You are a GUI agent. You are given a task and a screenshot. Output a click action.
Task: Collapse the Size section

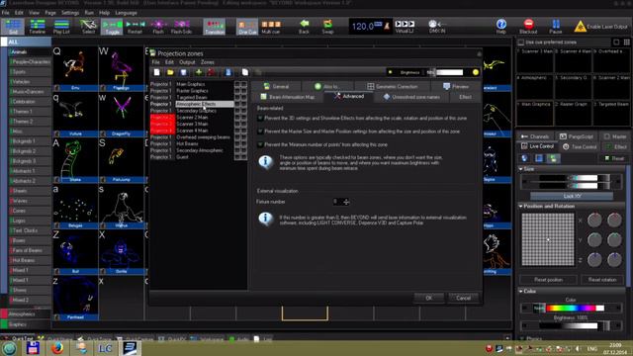click(x=521, y=169)
